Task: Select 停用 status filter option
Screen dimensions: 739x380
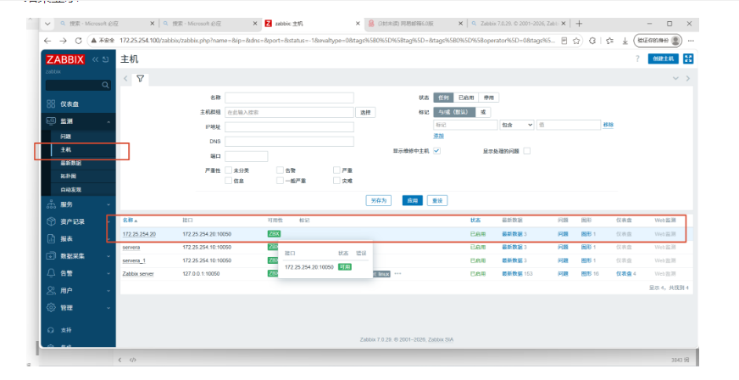Action: pos(489,98)
